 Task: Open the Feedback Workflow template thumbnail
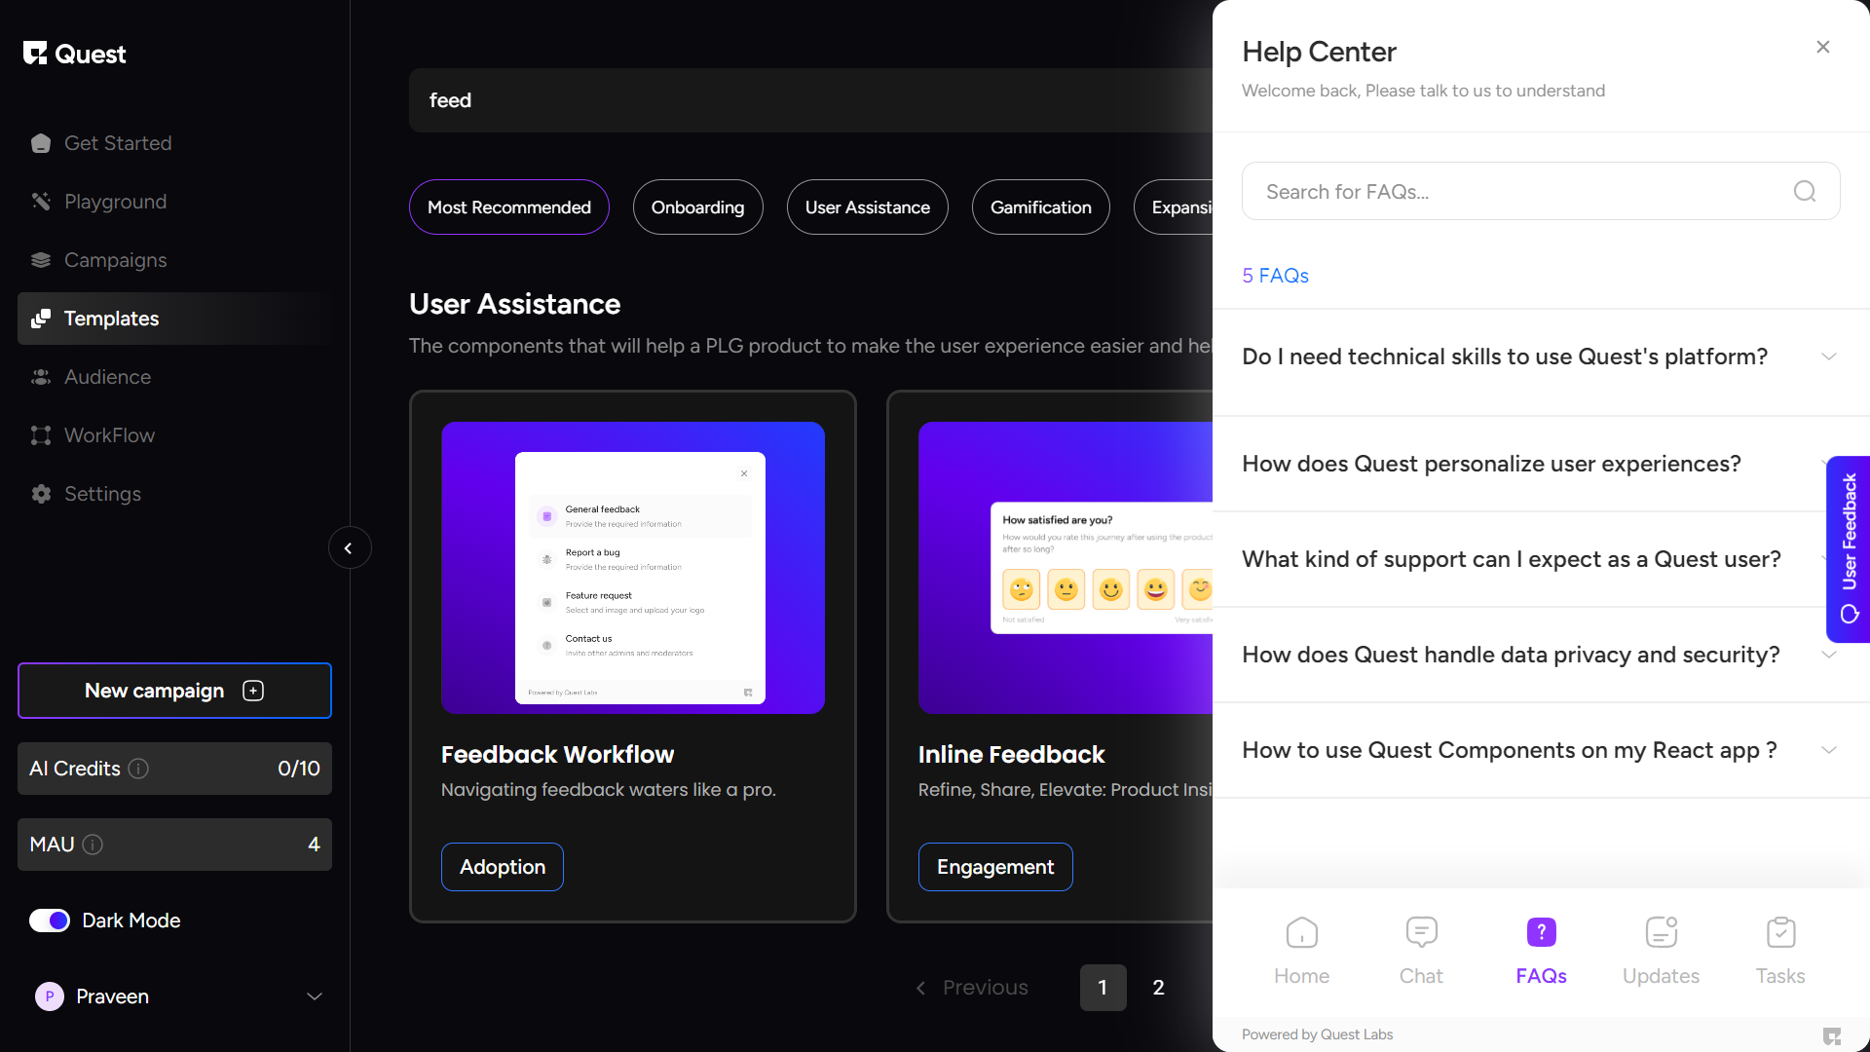[x=632, y=568]
